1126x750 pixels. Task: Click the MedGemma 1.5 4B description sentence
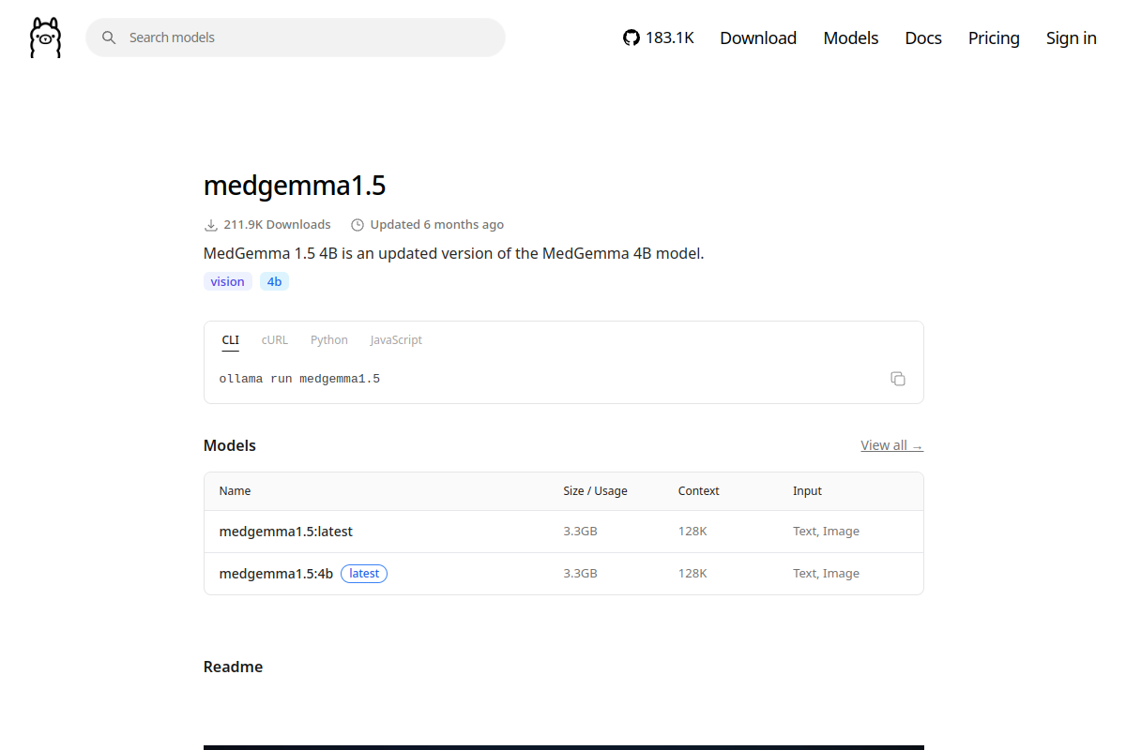453,253
